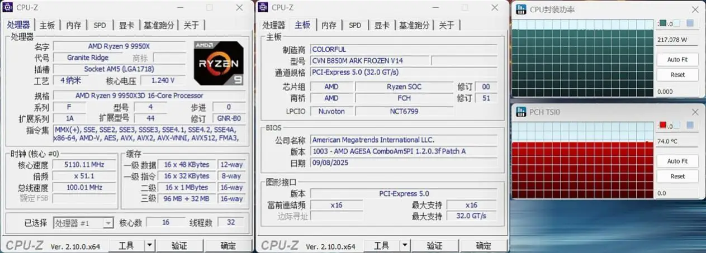Pick the red graph color swatch in PCH TSI0
Screen dimensions: 706x253
663,125
